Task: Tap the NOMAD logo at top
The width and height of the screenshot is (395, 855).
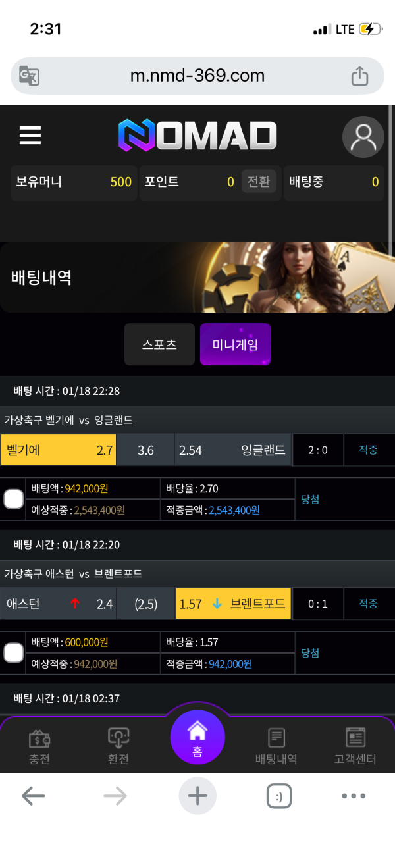Action: pyautogui.click(x=197, y=136)
